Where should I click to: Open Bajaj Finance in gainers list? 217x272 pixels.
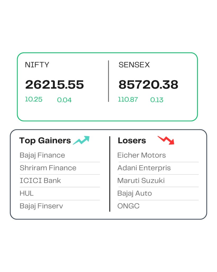pyautogui.click(x=42, y=155)
